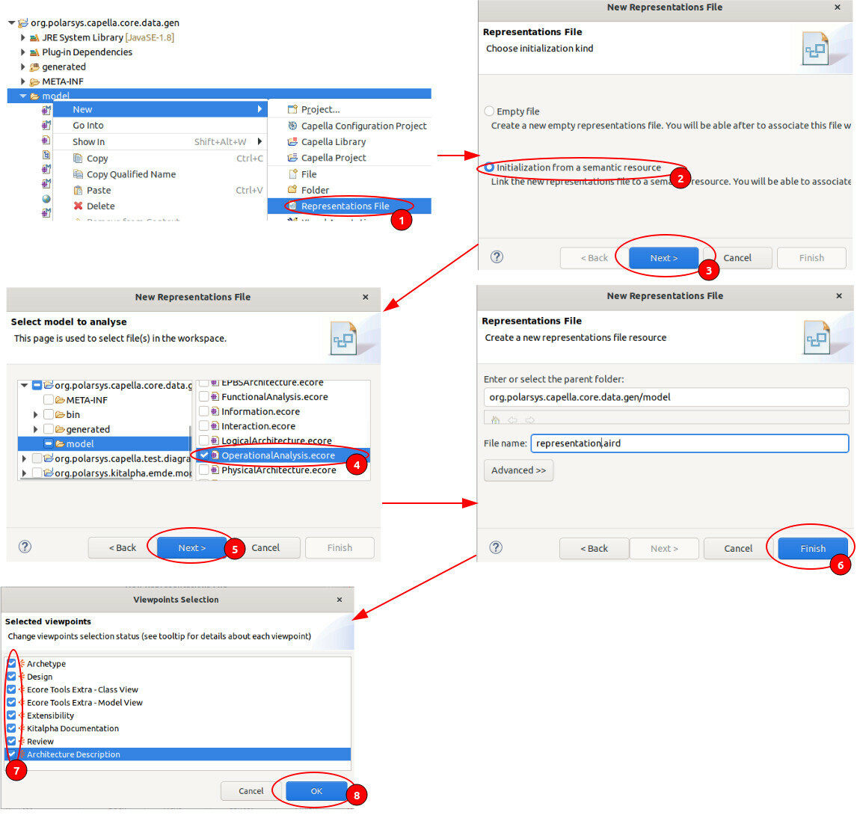Click the Interaction.ecore file icon
The width and height of the screenshot is (857, 815).
215,425
